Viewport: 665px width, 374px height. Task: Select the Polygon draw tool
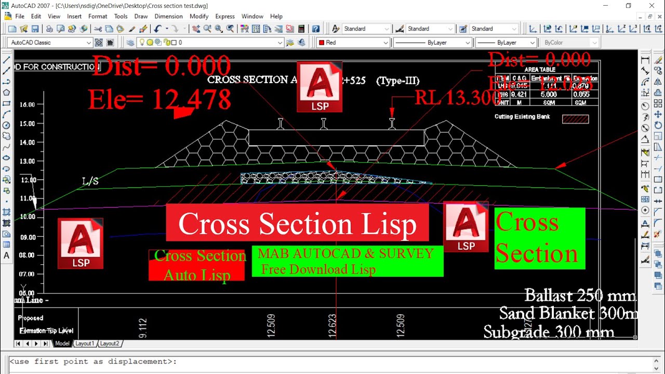click(7, 92)
